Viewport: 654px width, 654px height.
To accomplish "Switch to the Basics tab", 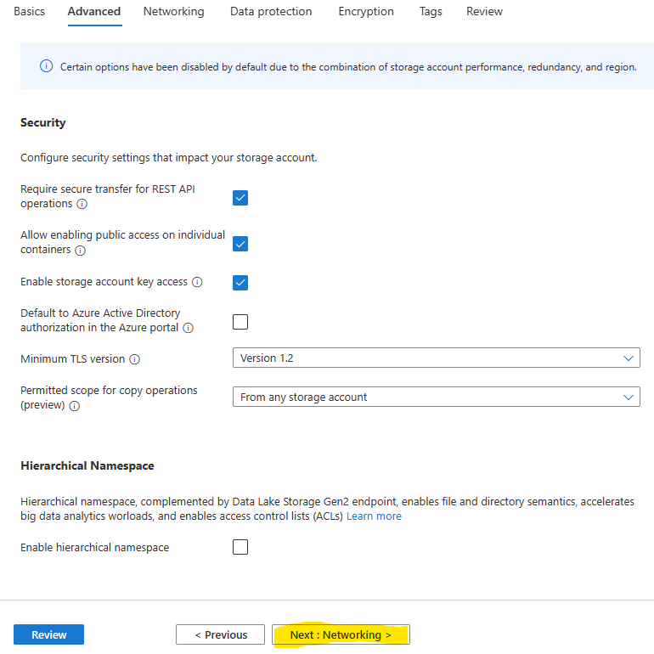I will point(29,12).
